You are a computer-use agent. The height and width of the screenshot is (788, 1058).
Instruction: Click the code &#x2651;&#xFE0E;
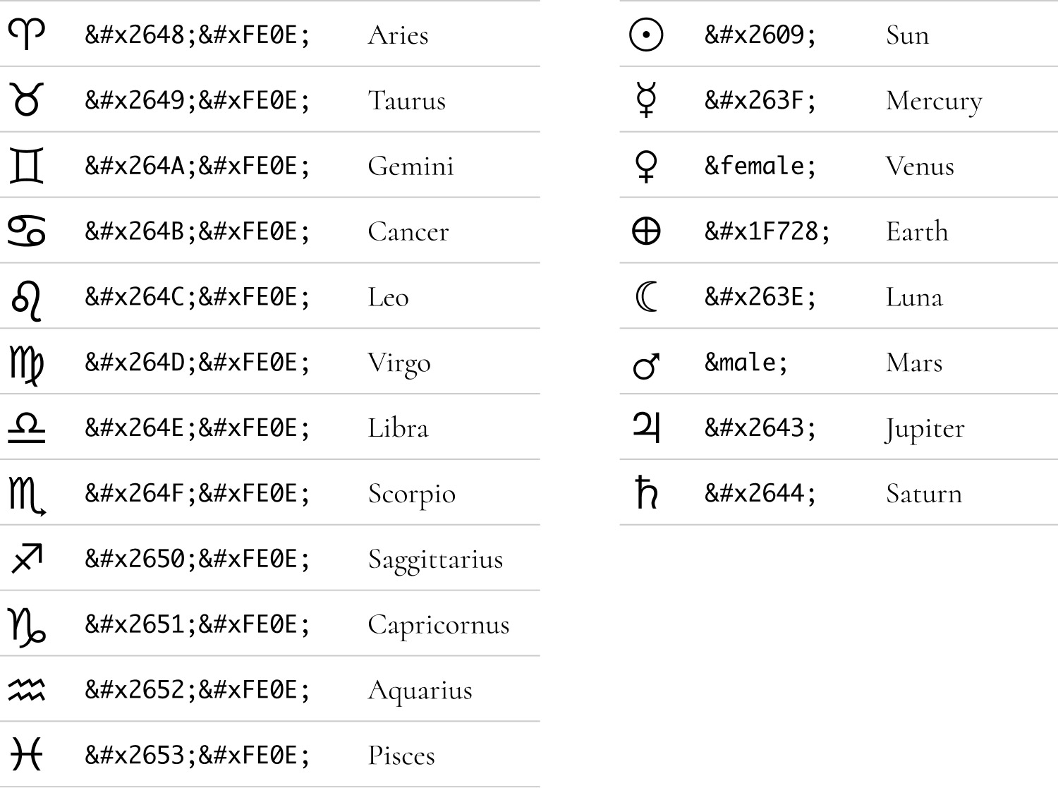(197, 625)
